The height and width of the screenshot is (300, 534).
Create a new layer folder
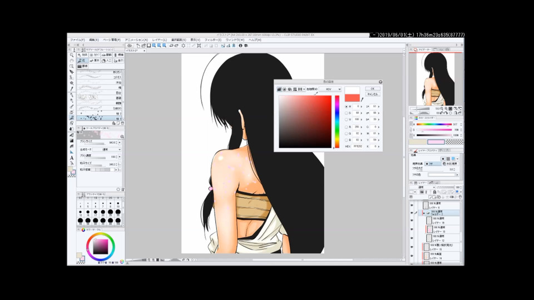pos(439,197)
